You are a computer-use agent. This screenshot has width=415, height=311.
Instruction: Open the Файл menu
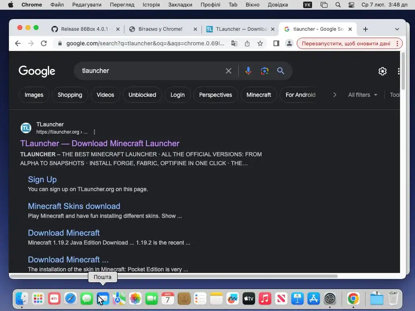click(57, 5)
